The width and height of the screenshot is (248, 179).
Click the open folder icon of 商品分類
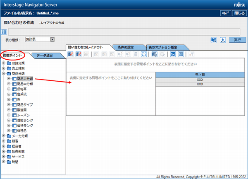click(9, 74)
